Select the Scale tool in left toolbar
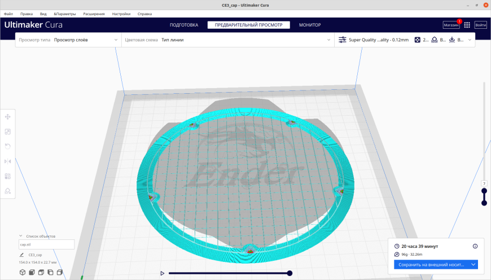 pos(8,132)
